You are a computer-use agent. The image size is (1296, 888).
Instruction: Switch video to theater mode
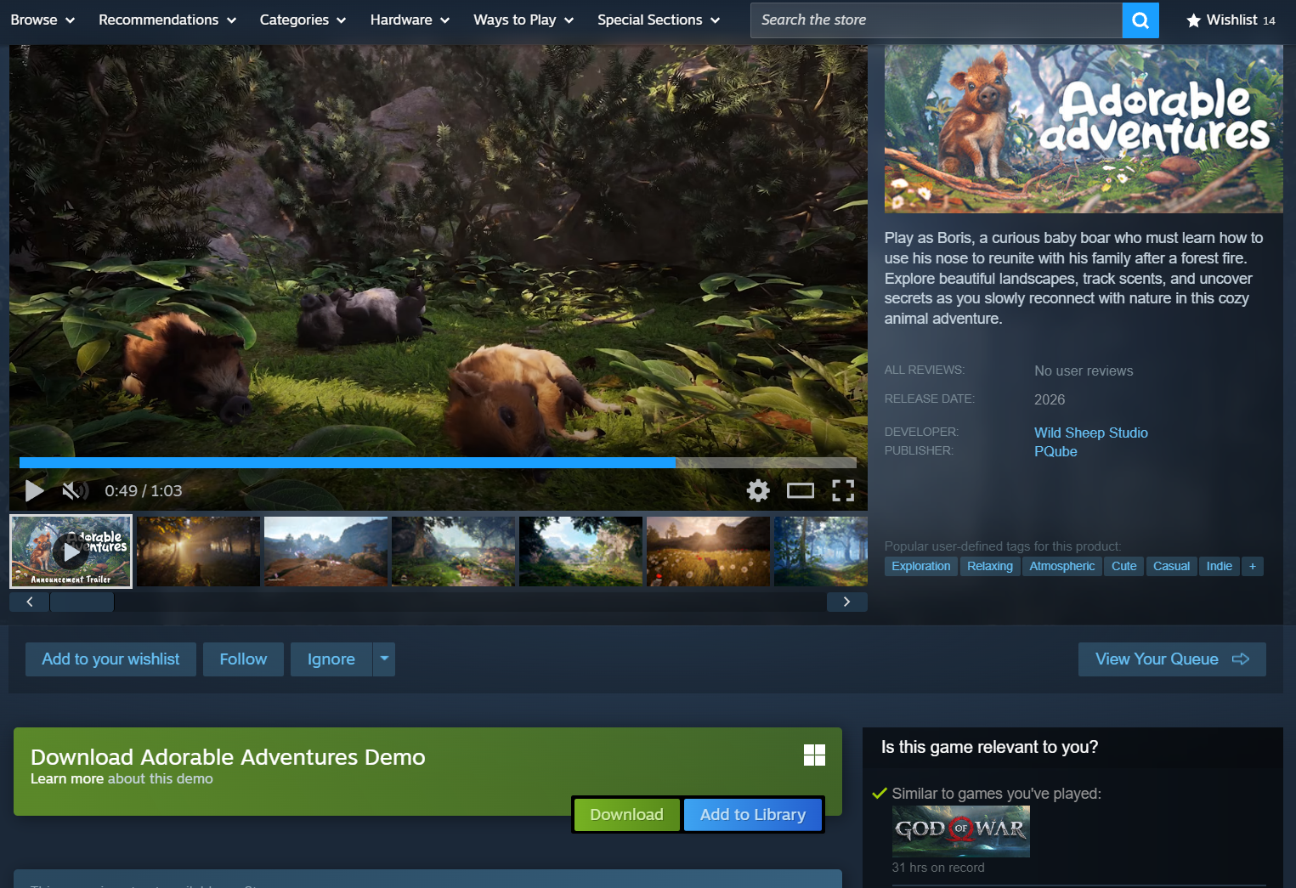pyautogui.click(x=800, y=490)
